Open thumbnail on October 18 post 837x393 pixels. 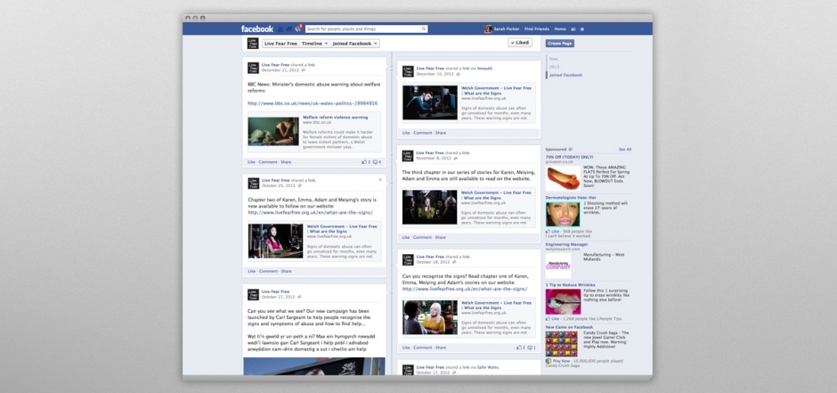(430, 317)
